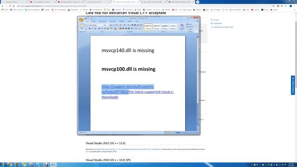The image size is (297, 167).
Task: Switch to the Page Layout ribbon tab
Action: 103,21
